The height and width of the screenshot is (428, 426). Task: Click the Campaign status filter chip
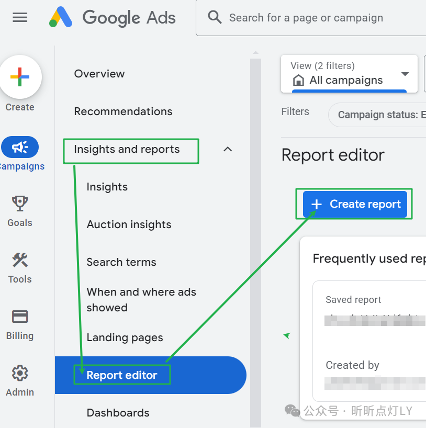(x=377, y=115)
